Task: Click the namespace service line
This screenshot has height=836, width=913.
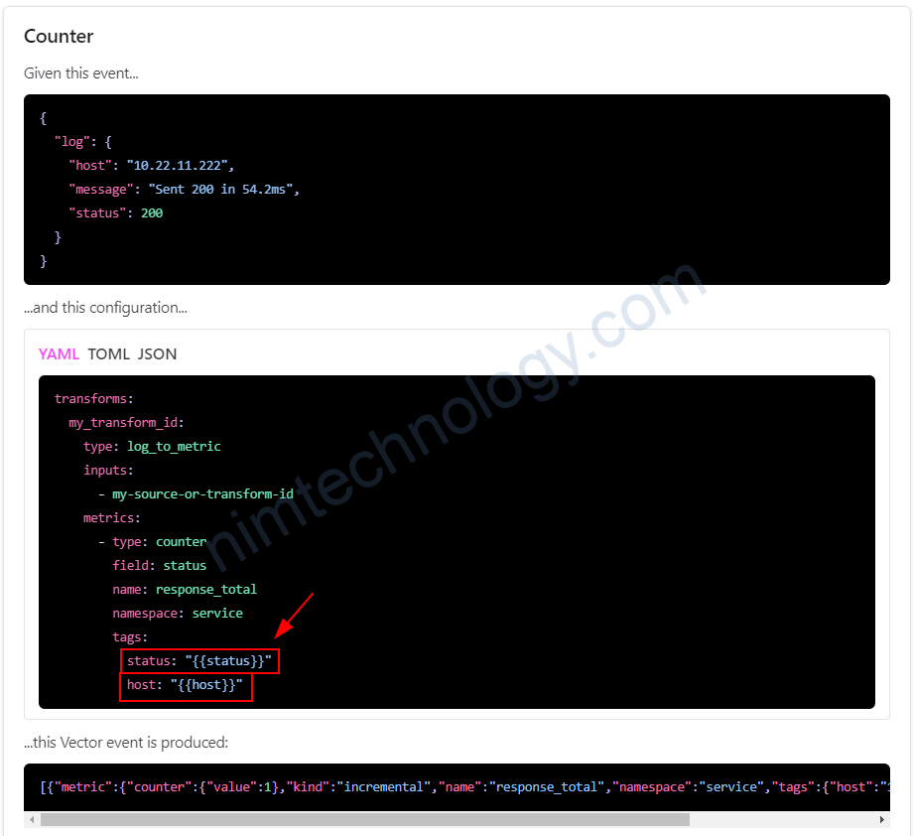Action: (x=177, y=614)
